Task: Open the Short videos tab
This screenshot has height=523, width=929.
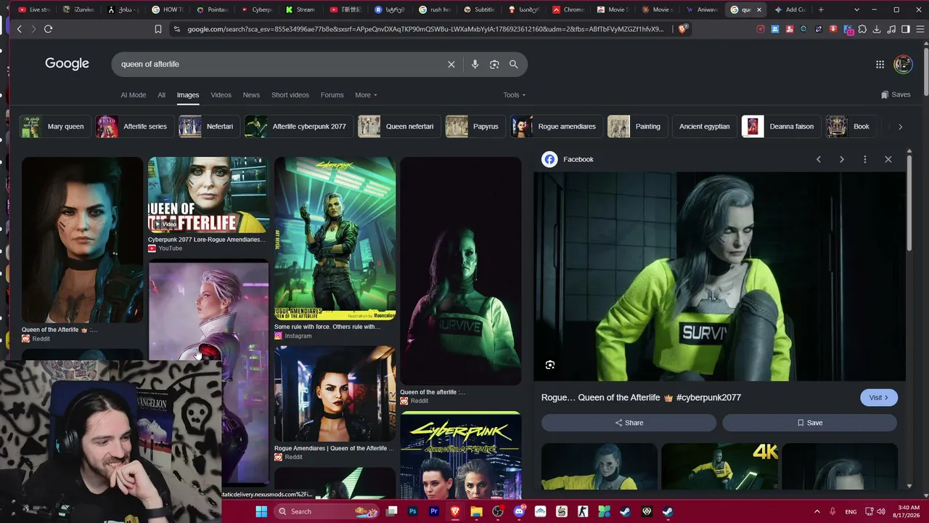Action: (x=290, y=95)
